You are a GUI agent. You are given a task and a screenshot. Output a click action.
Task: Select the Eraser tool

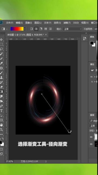1,87
